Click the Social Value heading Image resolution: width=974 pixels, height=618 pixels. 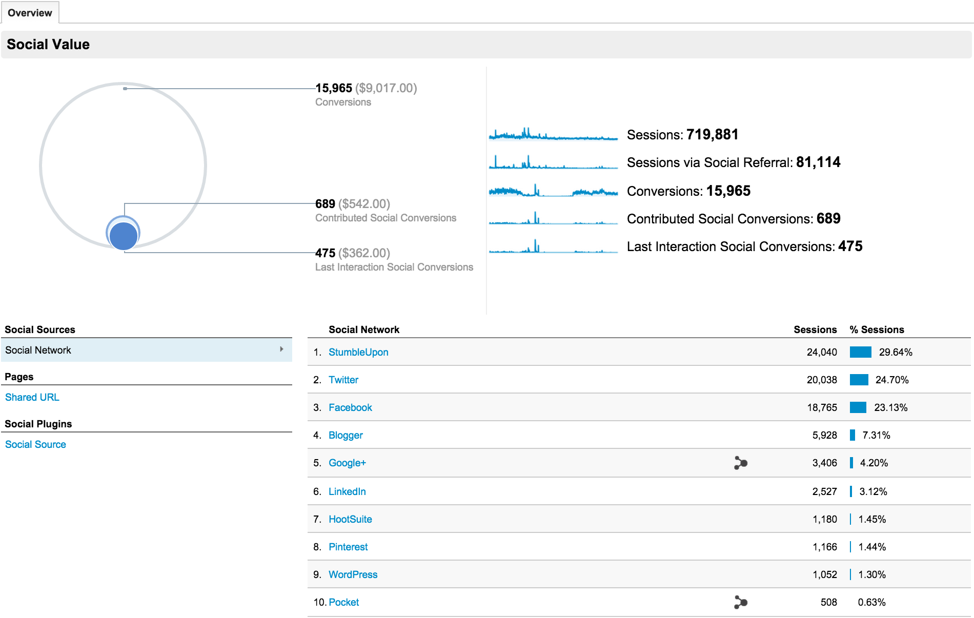(48, 45)
